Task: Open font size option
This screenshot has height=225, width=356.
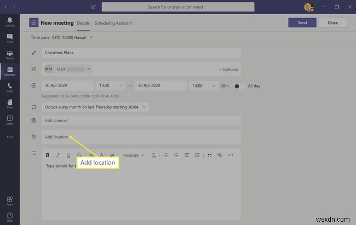Action: [x=112, y=155]
